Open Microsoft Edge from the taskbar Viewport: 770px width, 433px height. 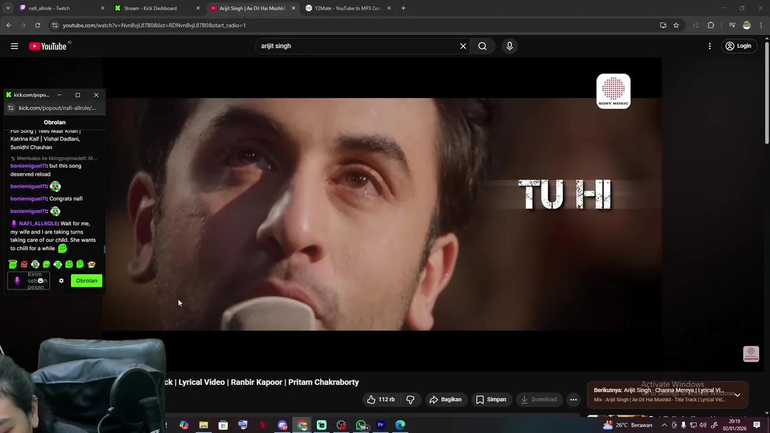click(x=400, y=425)
